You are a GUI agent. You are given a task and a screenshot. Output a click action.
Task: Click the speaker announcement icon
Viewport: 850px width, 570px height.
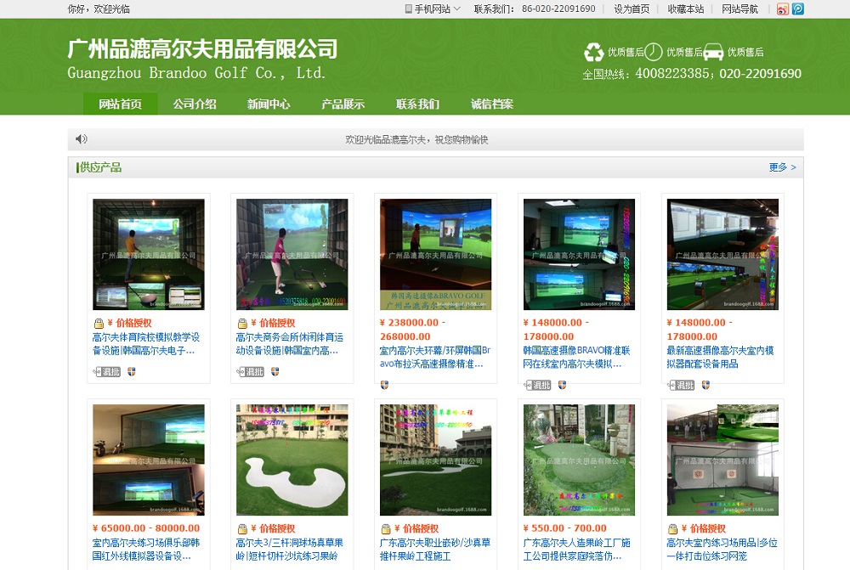(82, 139)
